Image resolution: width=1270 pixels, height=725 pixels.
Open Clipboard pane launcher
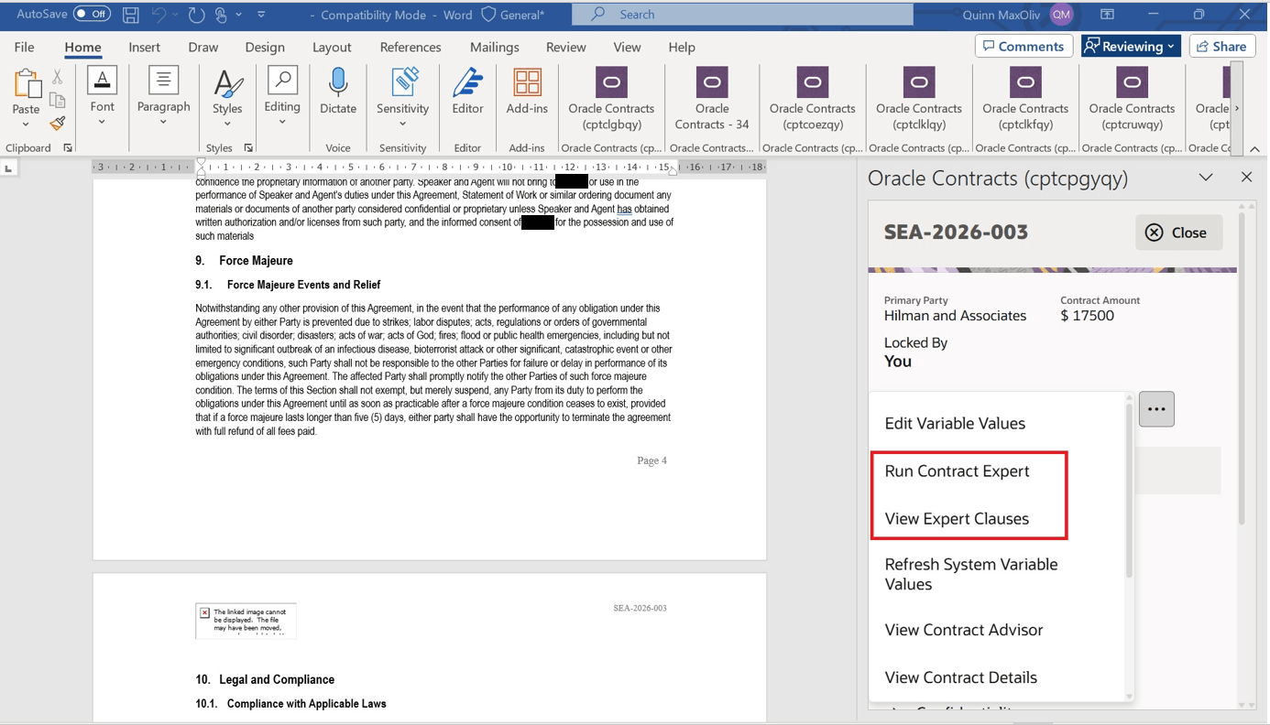pyautogui.click(x=68, y=148)
